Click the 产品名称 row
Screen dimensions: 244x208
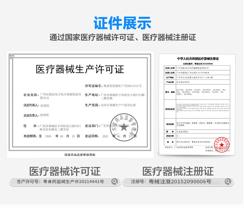click(x=197, y=82)
